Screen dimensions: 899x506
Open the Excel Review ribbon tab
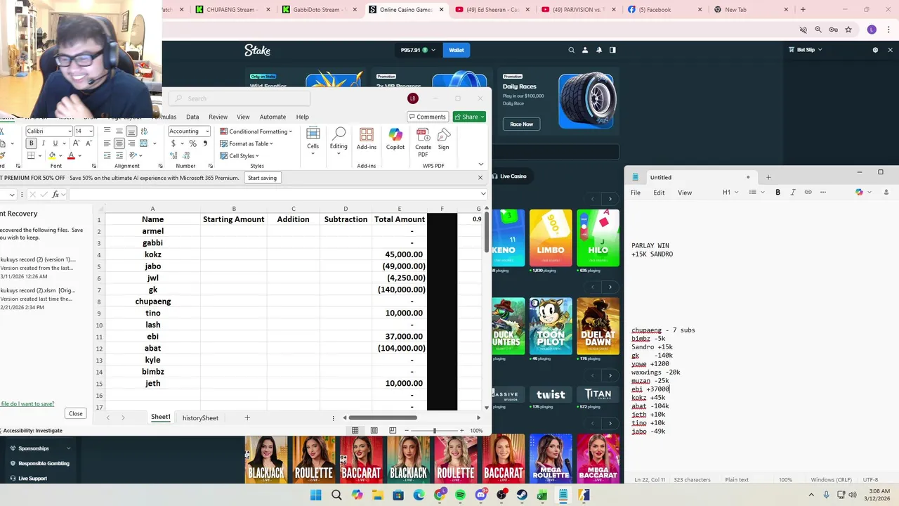point(218,117)
